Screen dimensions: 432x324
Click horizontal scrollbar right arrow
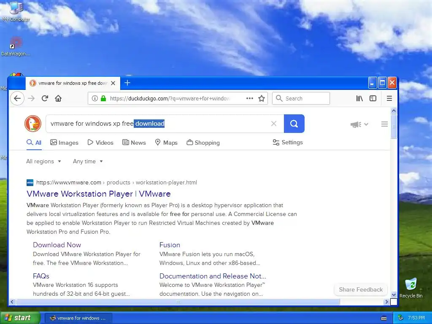[x=386, y=302]
